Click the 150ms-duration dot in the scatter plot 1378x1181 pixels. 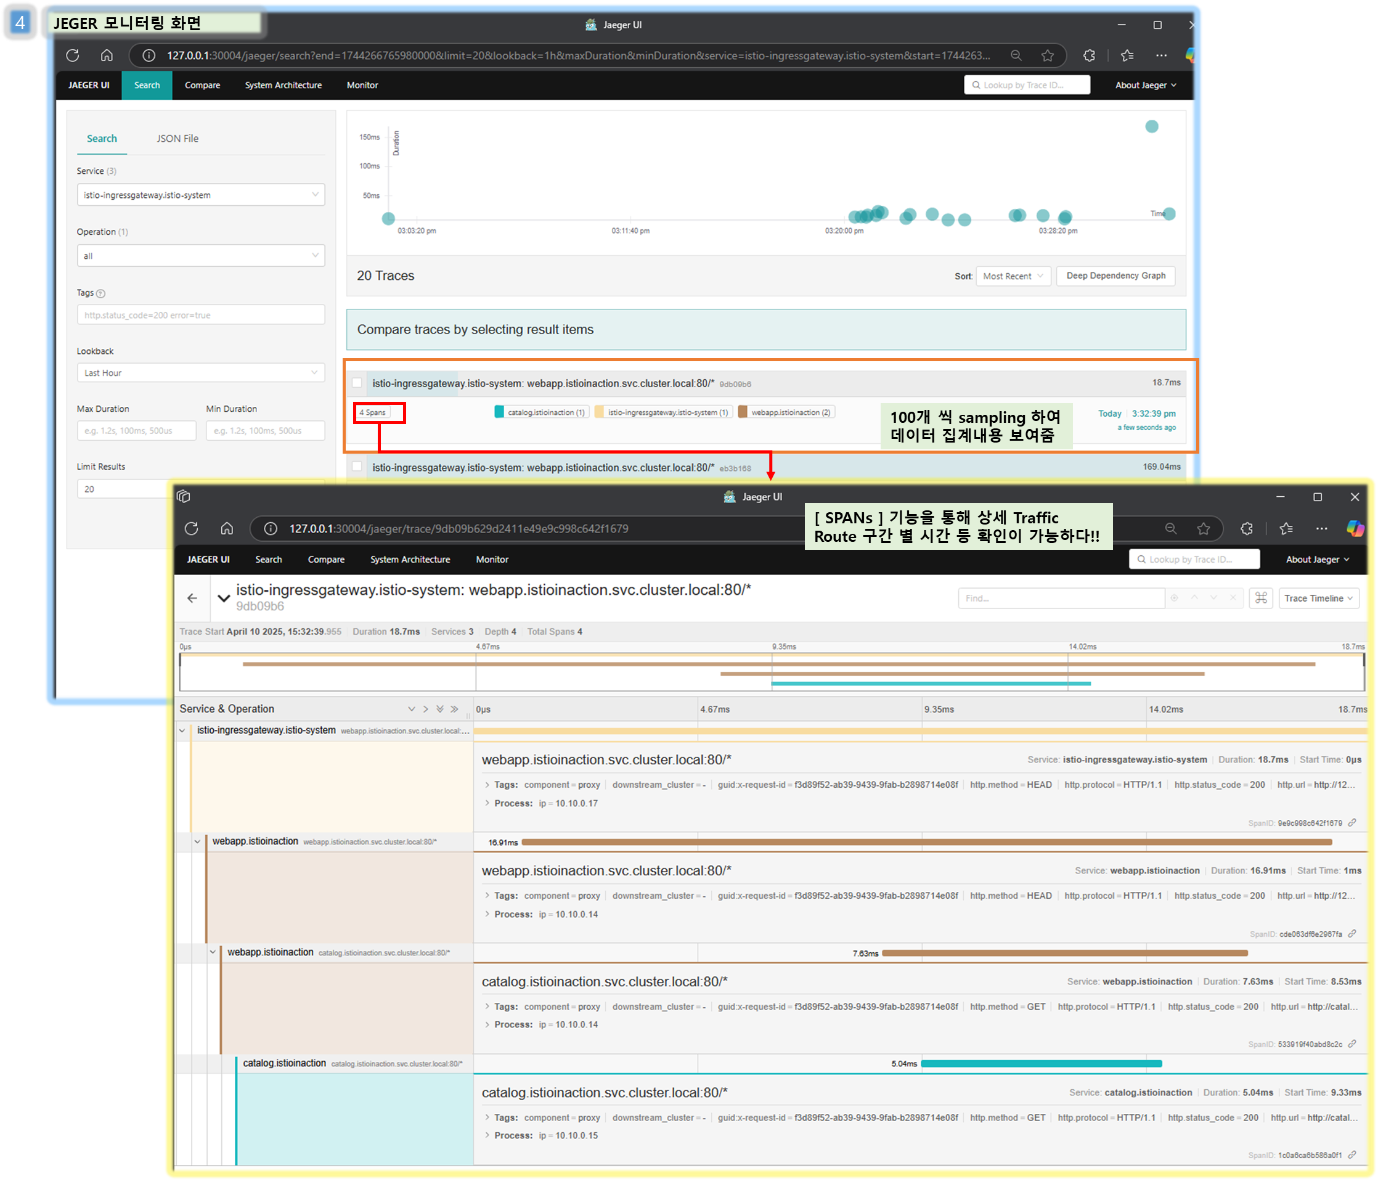[1151, 126]
